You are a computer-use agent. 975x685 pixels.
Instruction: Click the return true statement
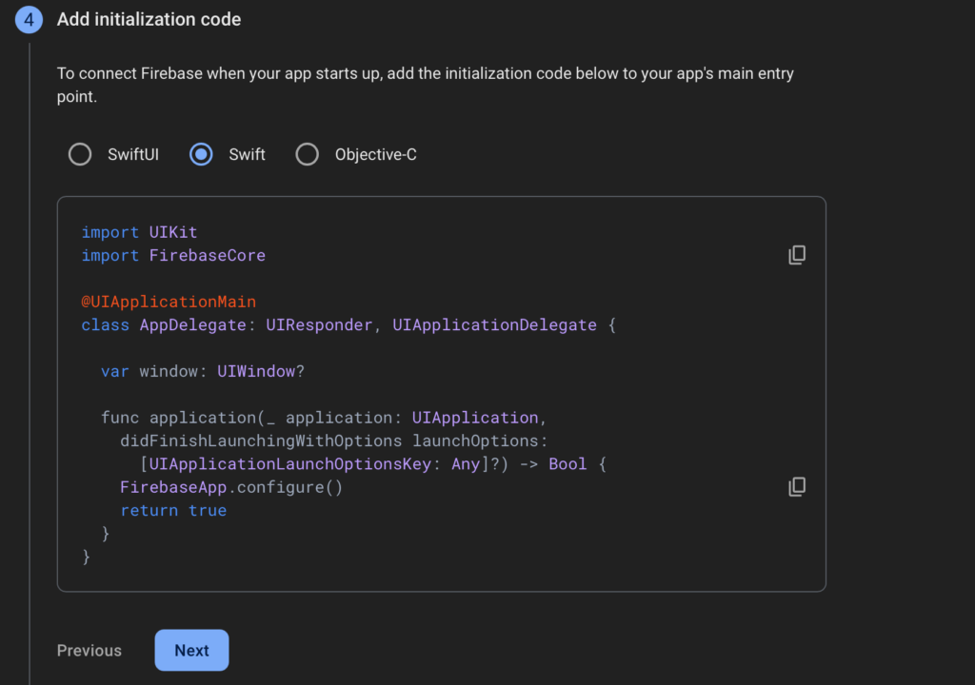pyautogui.click(x=173, y=510)
